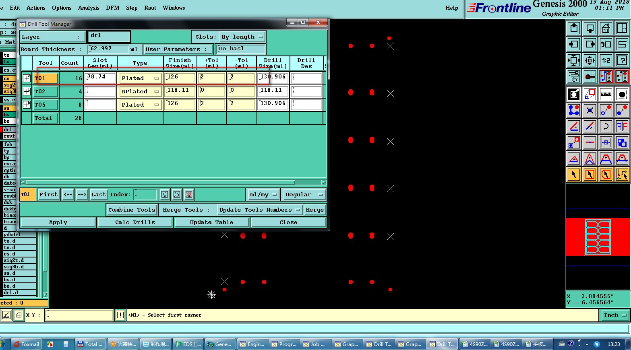Open the wrench and palette settings icon
Image resolution: width=631 pixels, height=350 pixels.
coord(574,76)
